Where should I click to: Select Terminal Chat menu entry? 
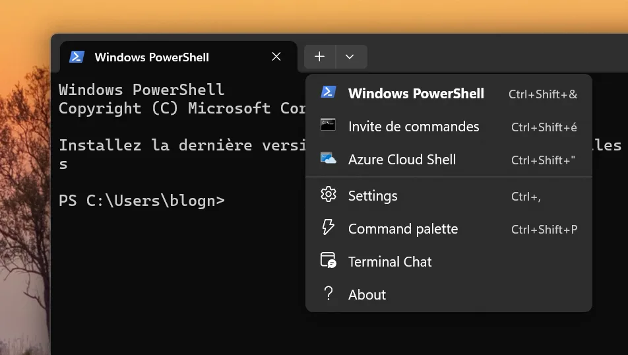click(x=390, y=262)
